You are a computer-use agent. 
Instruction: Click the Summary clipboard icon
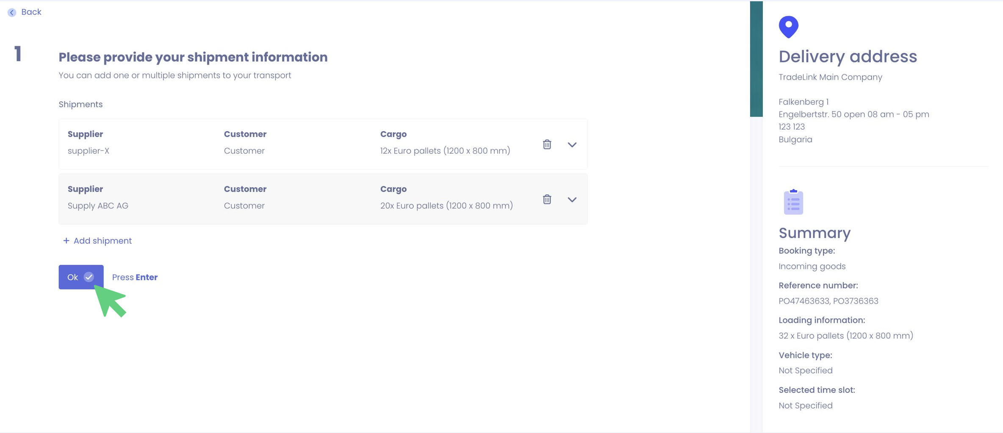(793, 202)
